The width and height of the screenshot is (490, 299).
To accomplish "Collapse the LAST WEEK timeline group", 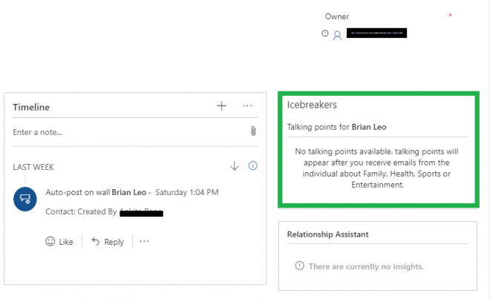I will click(33, 167).
